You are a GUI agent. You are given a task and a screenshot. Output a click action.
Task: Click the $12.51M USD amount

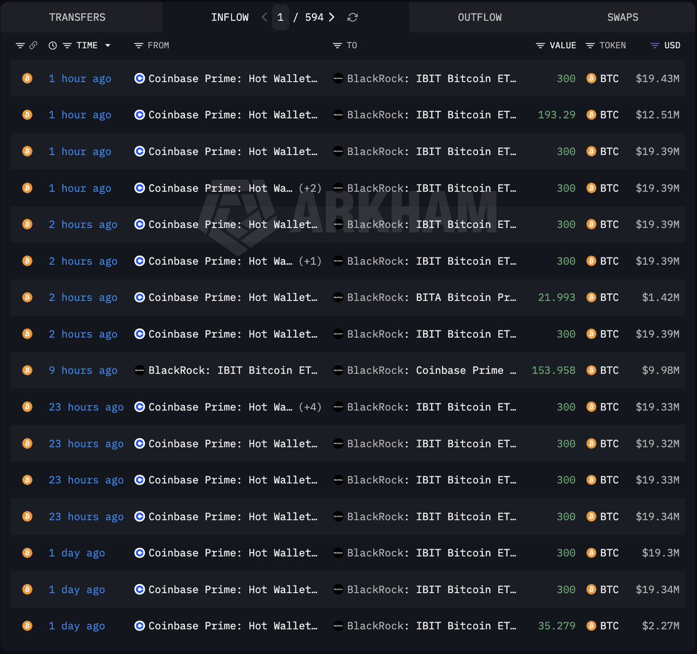tap(658, 115)
